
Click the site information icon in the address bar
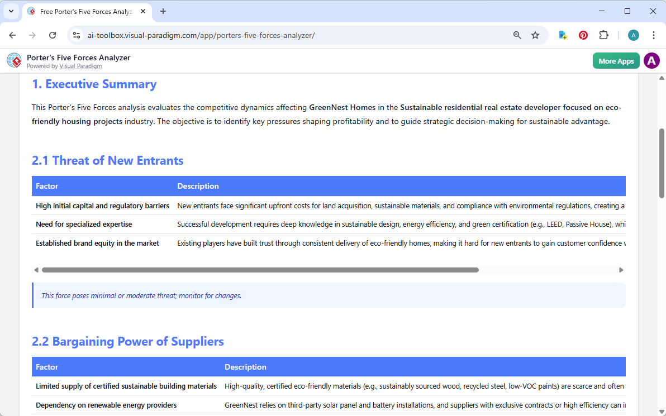(x=76, y=35)
